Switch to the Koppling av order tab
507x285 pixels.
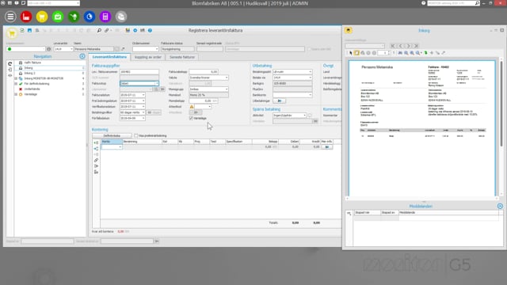[x=148, y=57]
